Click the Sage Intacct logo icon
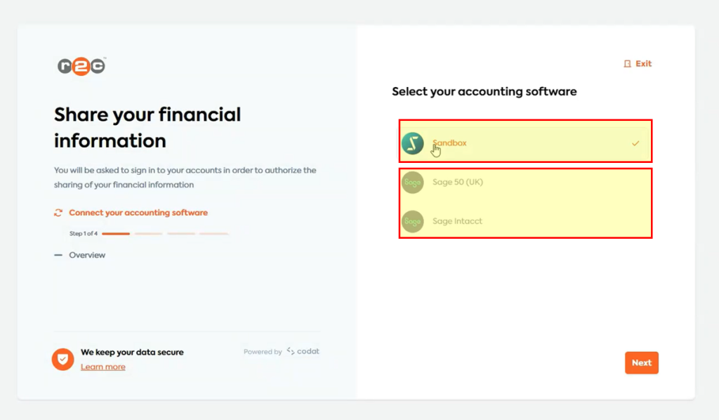 click(413, 221)
